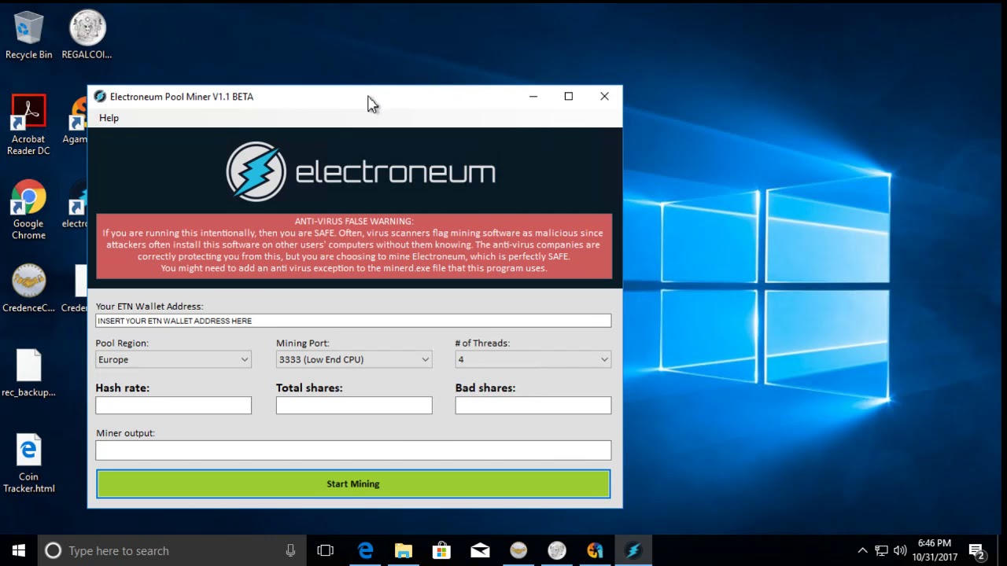Expand the number of Threads dropdown
1007x566 pixels.
click(533, 359)
